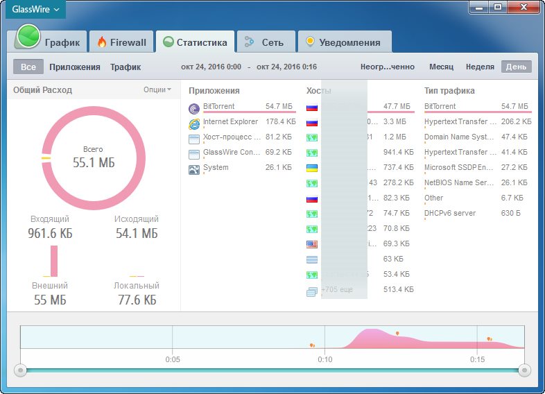Viewport: 545px width, 394px height.
Task: Click the alert marker after 0:15
Action: point(490,339)
